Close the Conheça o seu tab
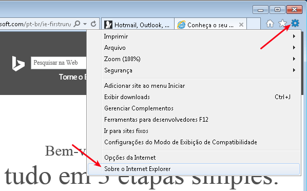The image size is (307, 191). pyautogui.click(x=241, y=25)
